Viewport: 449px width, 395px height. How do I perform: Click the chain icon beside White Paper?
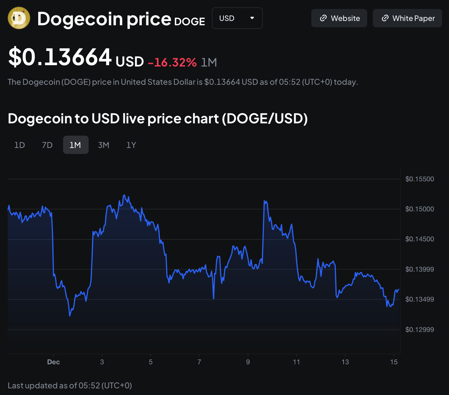tap(385, 18)
